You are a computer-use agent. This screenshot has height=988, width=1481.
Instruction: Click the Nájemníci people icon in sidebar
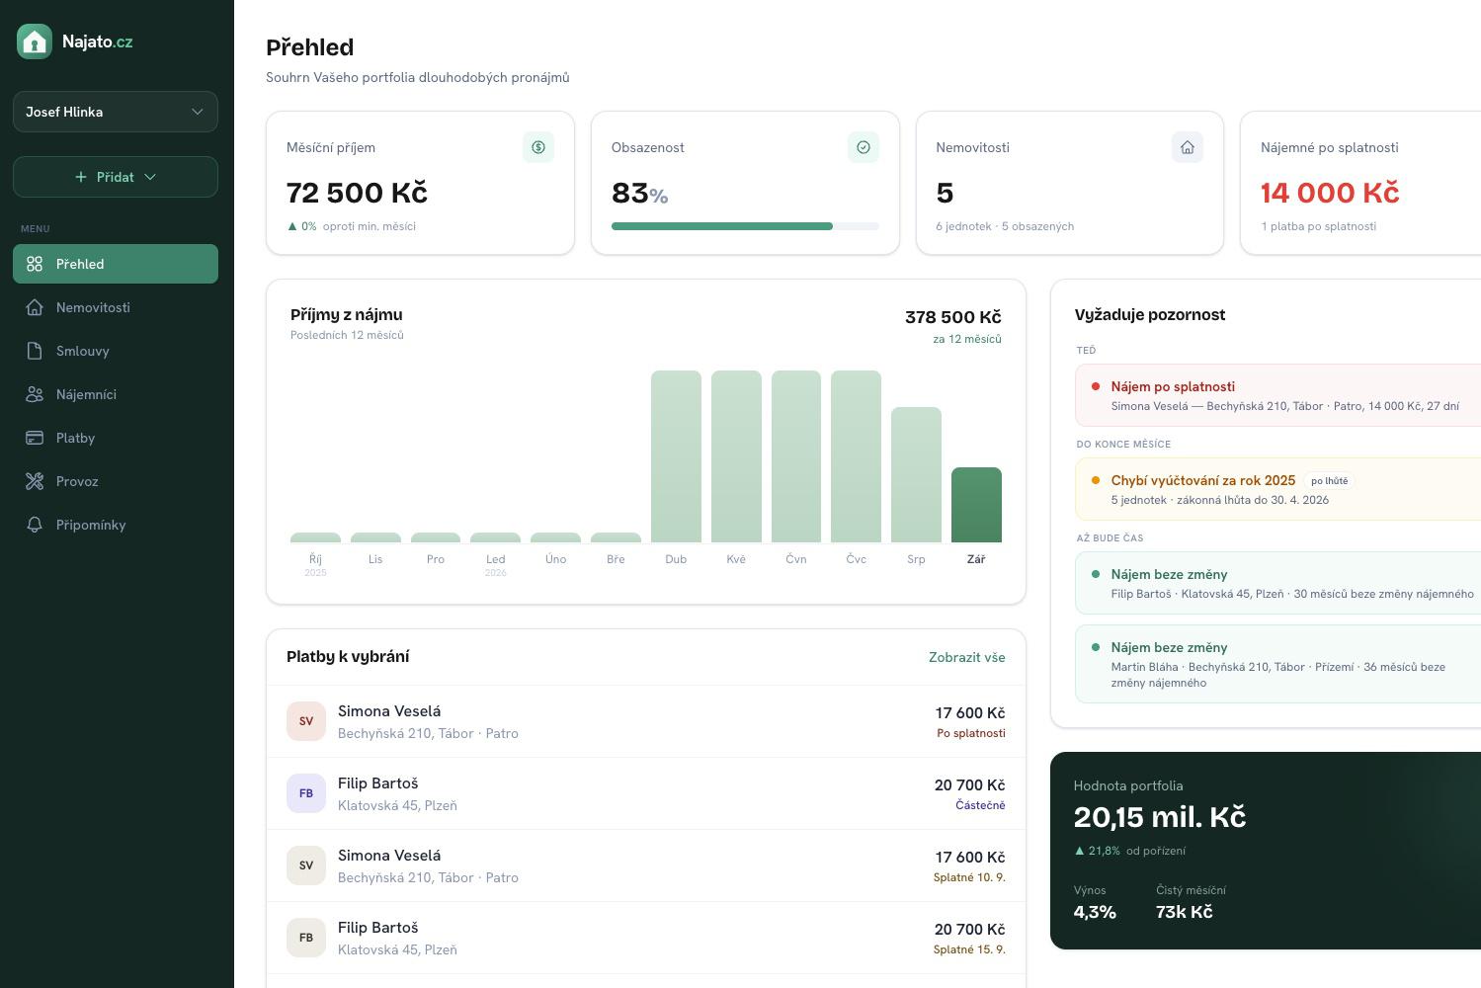tap(35, 394)
